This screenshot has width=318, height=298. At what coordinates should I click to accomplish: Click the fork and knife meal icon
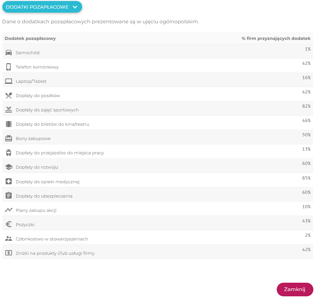click(9, 95)
